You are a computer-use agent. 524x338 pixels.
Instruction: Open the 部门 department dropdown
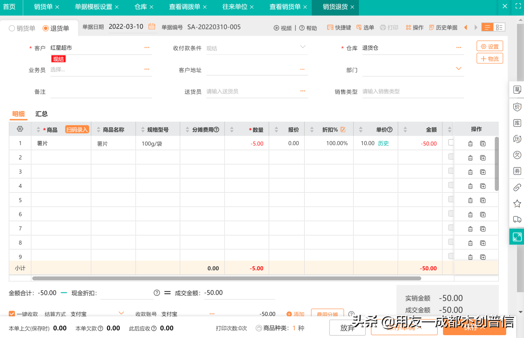click(458, 69)
